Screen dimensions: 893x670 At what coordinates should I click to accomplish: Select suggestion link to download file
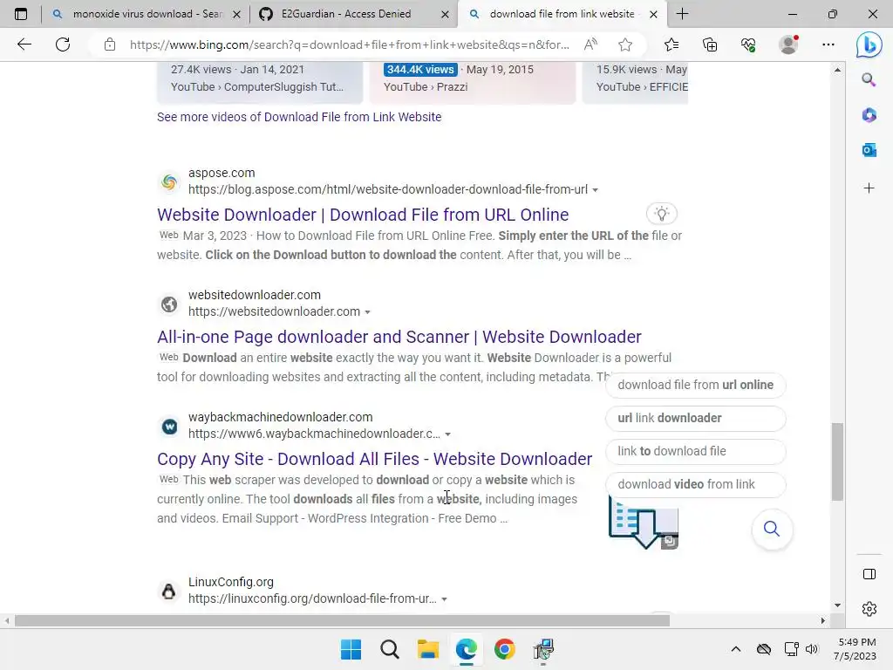click(695, 451)
